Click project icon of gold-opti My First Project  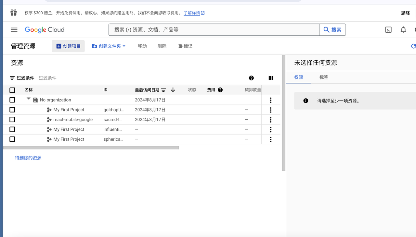pos(49,110)
